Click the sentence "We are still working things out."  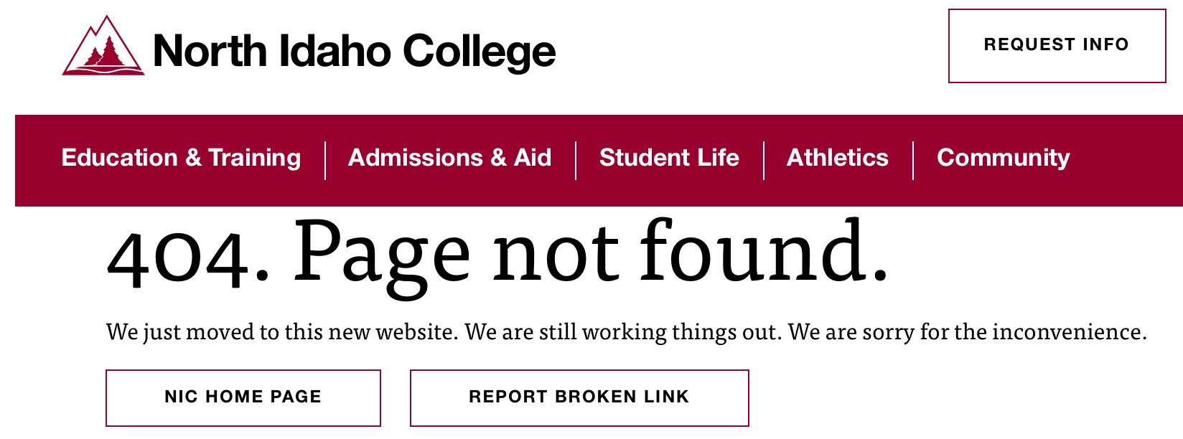coord(622,332)
